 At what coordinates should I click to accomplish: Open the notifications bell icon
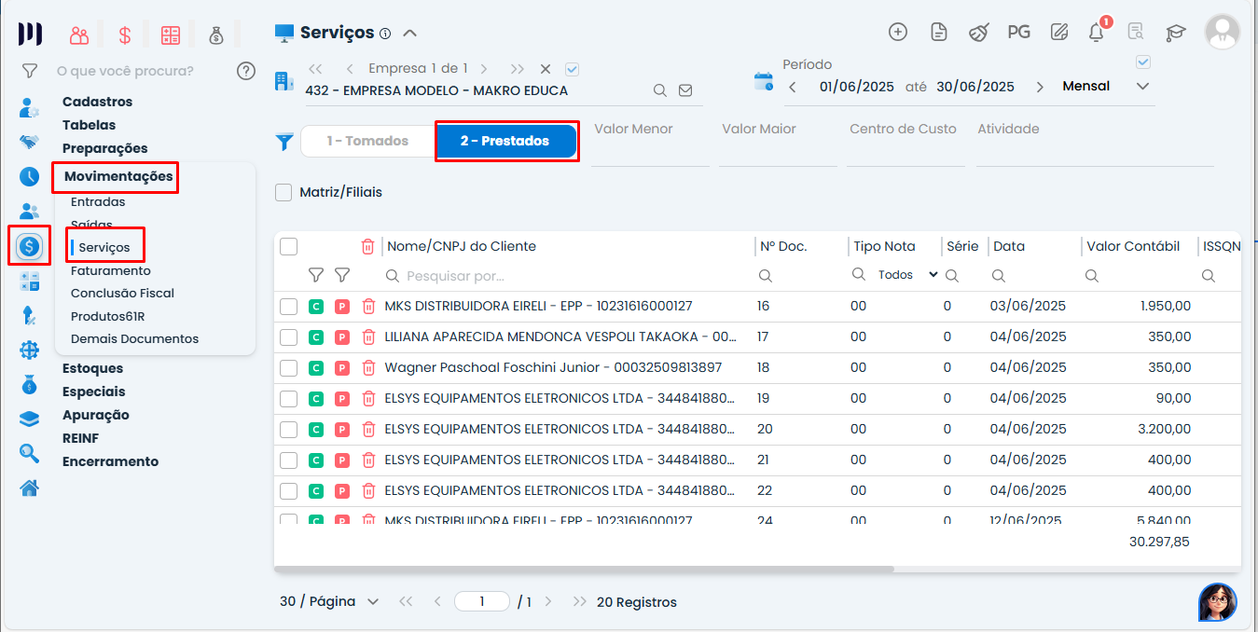(1097, 33)
